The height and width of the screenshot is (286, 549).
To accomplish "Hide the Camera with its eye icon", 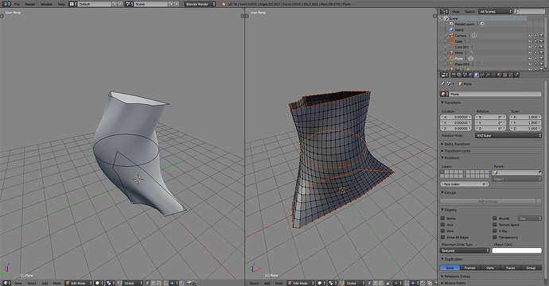I will (530, 36).
